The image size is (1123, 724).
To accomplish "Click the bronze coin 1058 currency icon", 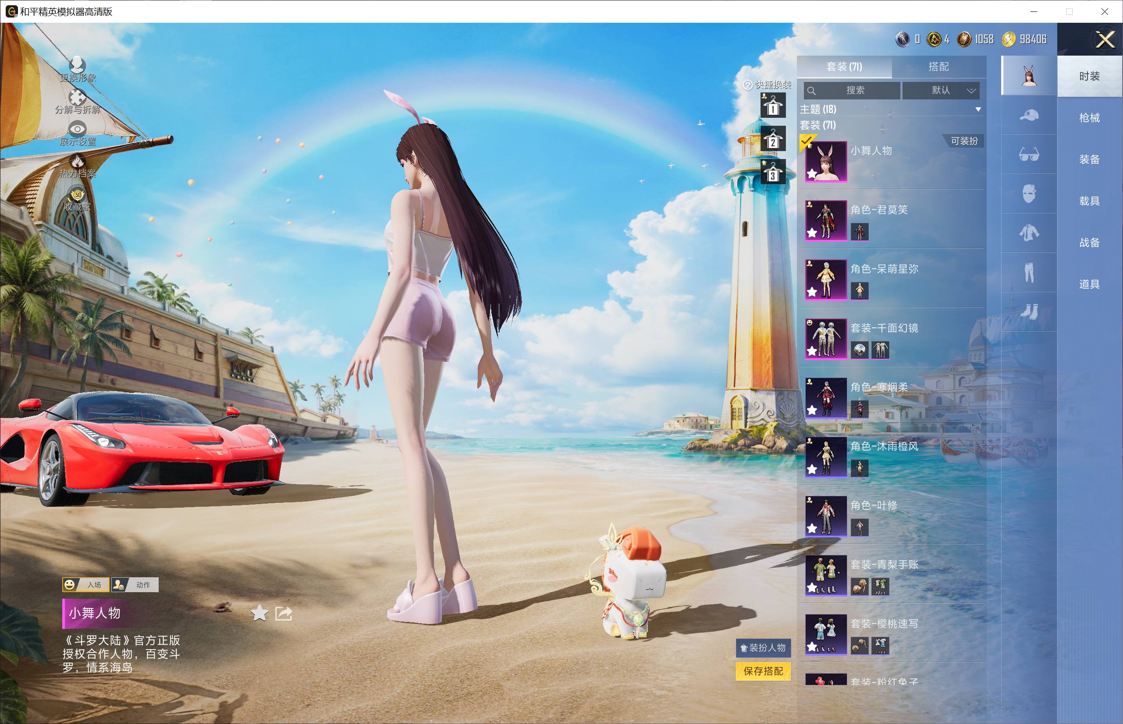I will pos(964,39).
